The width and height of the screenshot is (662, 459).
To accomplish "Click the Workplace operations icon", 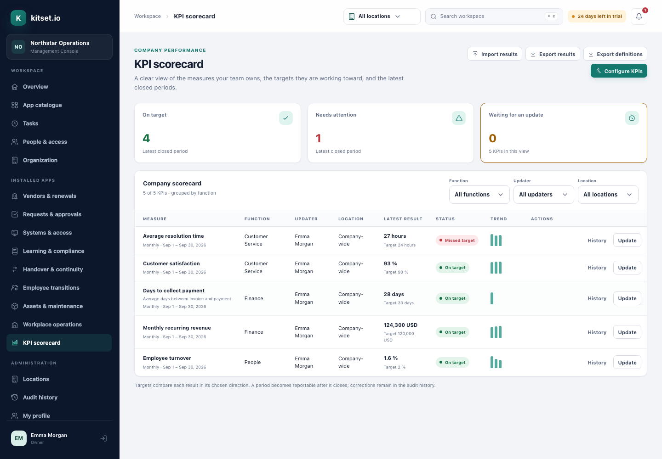I will coord(15,325).
